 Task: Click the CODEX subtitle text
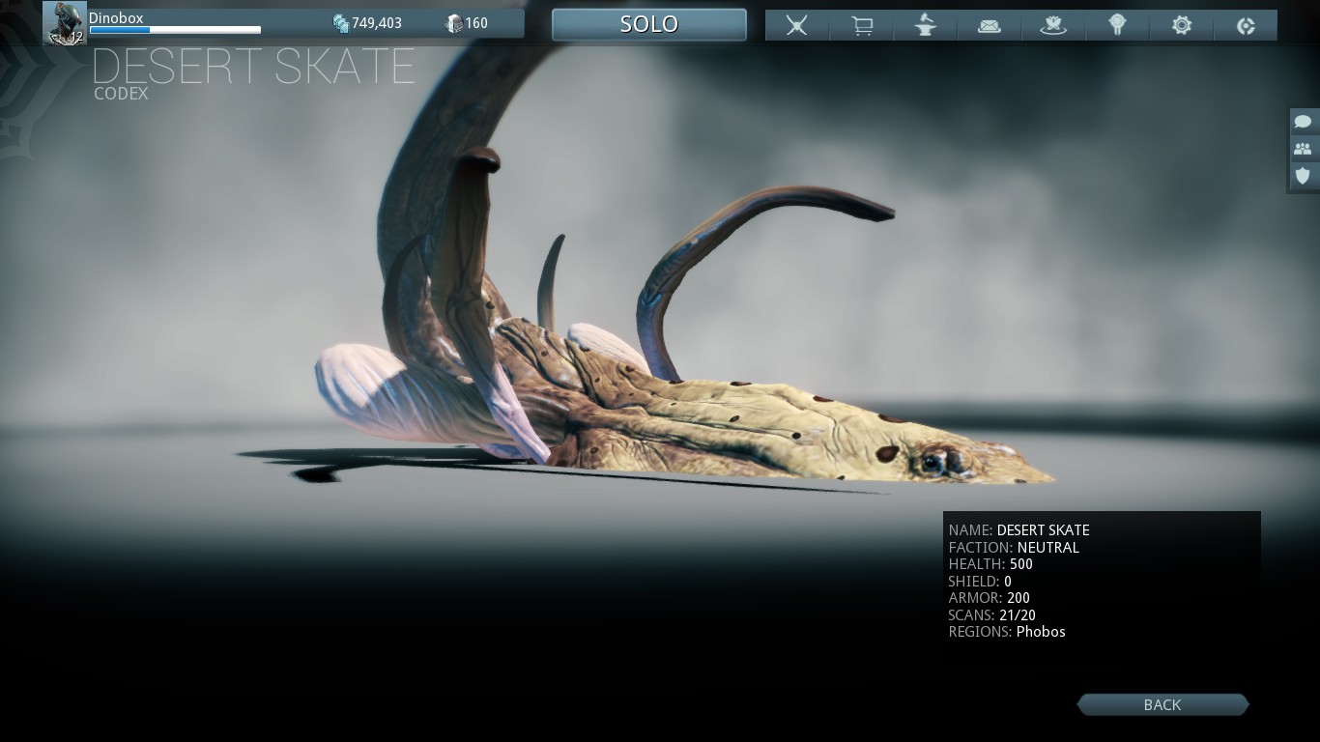121,94
